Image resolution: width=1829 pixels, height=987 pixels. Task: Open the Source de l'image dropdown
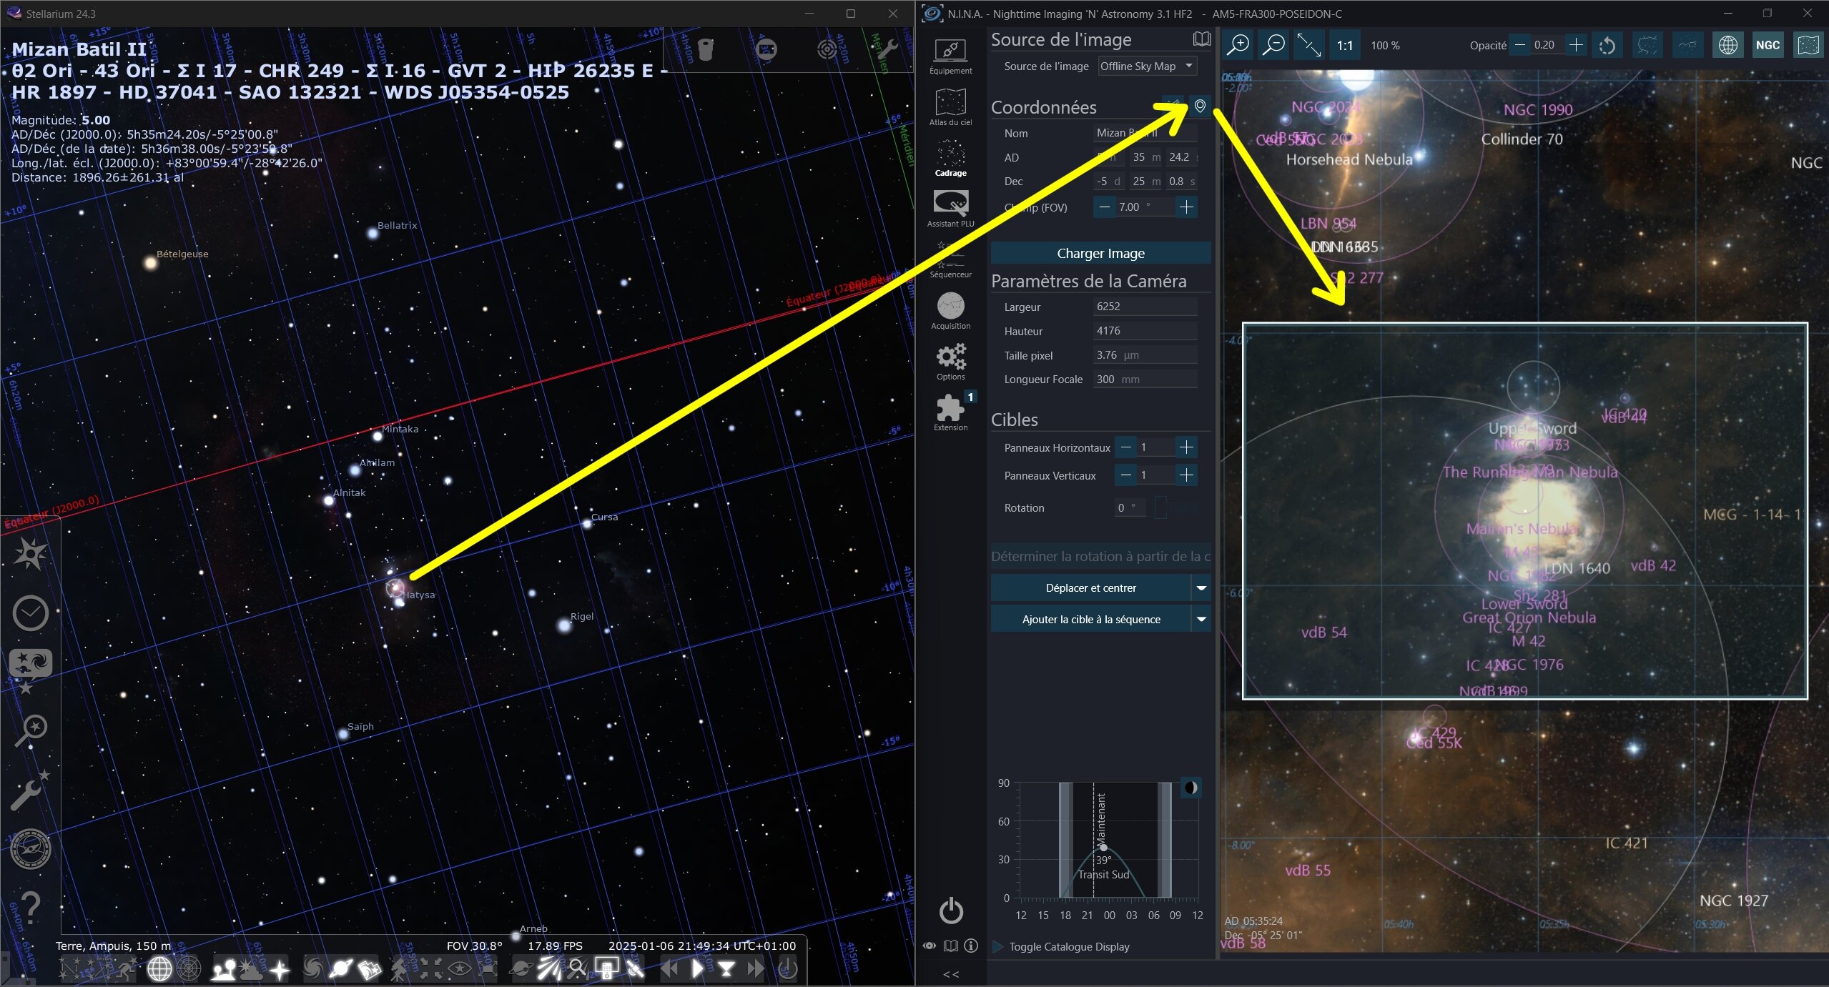(1147, 66)
